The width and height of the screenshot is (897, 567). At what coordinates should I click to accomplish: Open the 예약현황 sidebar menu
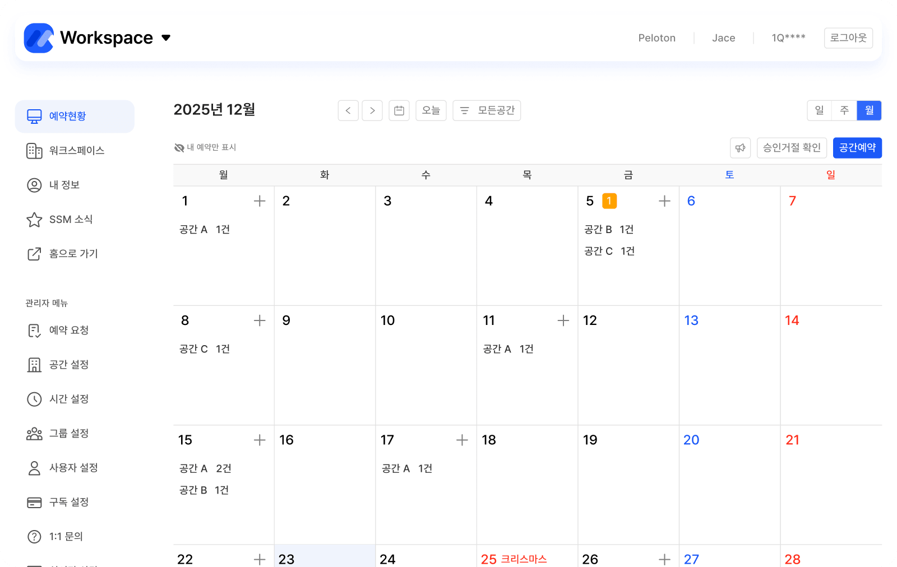[x=67, y=116]
